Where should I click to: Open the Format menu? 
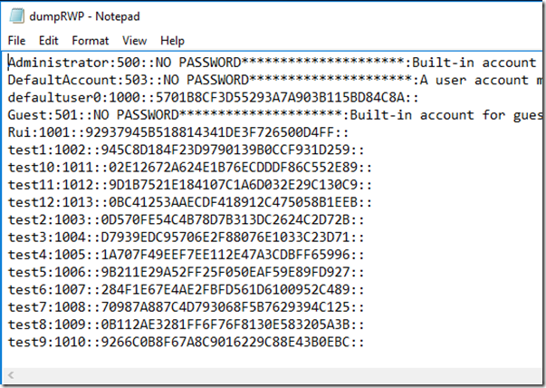[x=91, y=41]
